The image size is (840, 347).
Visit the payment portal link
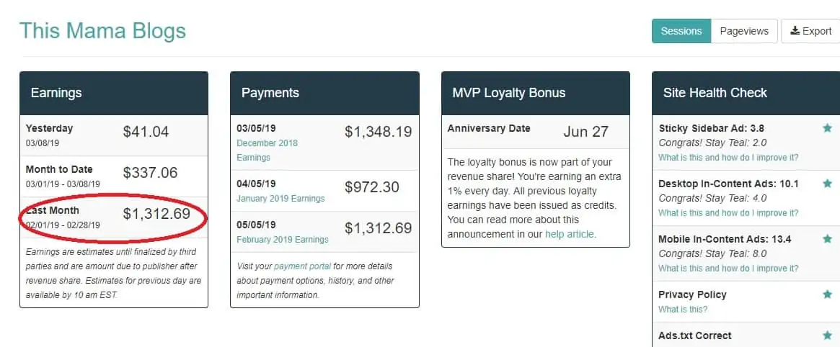point(303,266)
